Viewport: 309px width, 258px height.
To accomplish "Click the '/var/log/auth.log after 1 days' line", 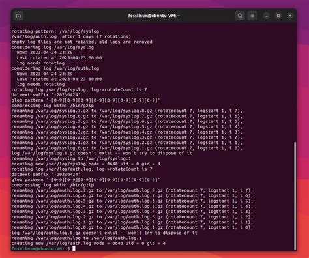I will click(x=71, y=36).
